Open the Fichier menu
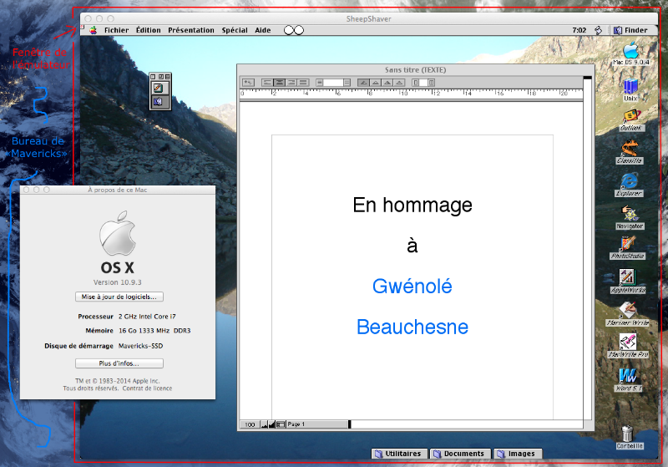Image resolution: width=668 pixels, height=467 pixels. pyautogui.click(x=116, y=30)
